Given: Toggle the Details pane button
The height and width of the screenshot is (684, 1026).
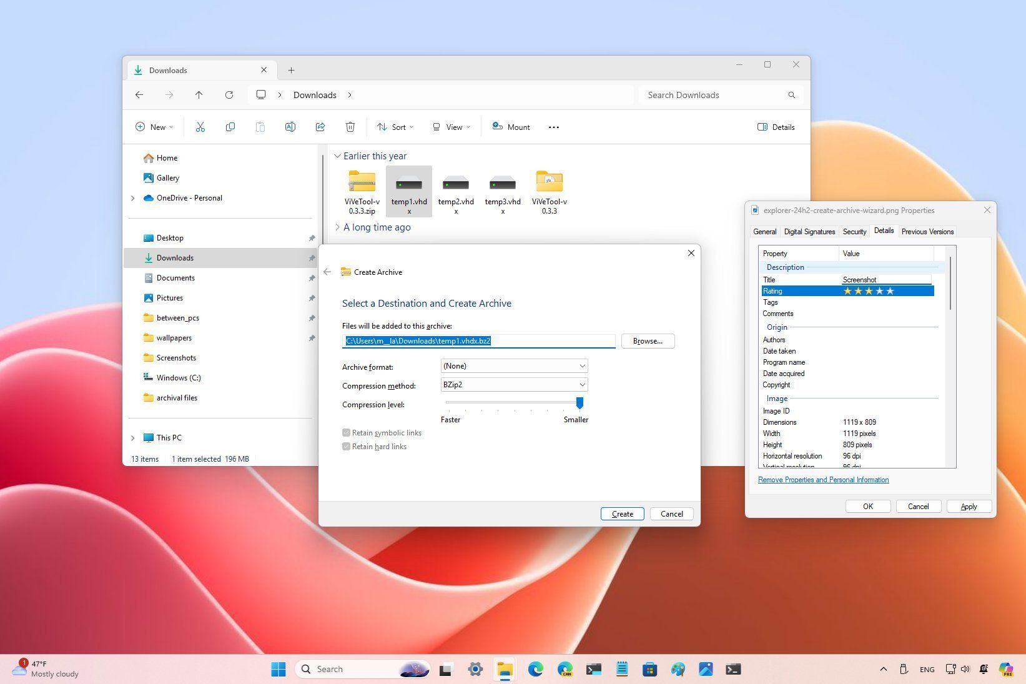Looking at the screenshot, I should point(776,127).
